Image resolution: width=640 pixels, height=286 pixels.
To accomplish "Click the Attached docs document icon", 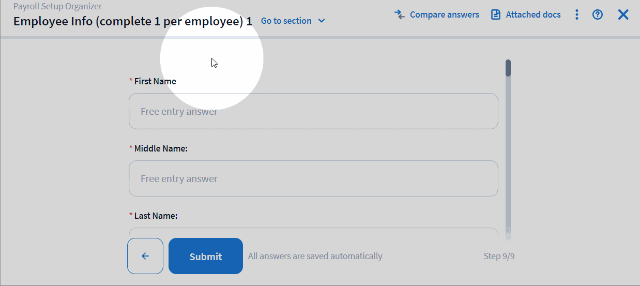I will [x=496, y=14].
